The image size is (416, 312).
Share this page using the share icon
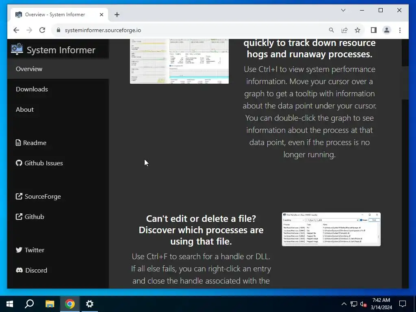pos(344,30)
